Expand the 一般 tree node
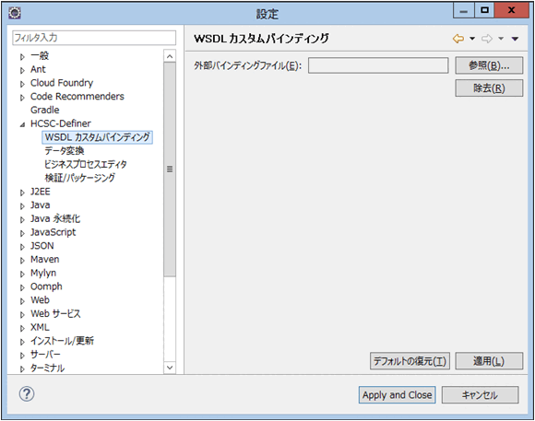Image resolution: width=535 pixels, height=421 pixels. [22, 56]
